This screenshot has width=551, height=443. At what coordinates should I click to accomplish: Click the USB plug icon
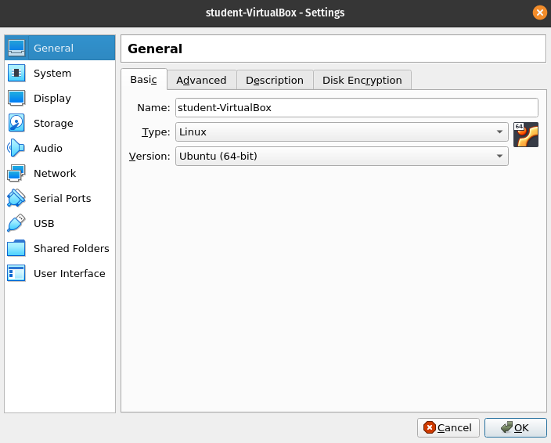[x=16, y=224]
